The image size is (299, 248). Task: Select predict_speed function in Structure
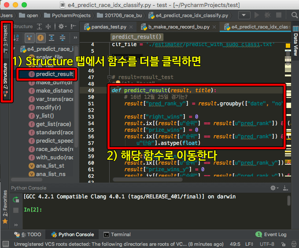51,140
